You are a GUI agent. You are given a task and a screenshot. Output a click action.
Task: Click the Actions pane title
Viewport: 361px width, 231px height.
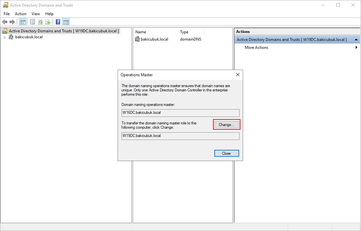[243, 32]
